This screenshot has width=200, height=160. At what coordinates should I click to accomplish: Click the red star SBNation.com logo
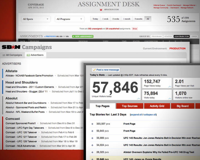click(101, 10)
